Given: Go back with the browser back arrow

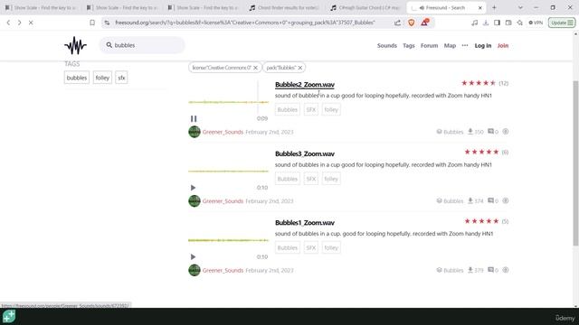Looking at the screenshot, I should click(x=8, y=23).
